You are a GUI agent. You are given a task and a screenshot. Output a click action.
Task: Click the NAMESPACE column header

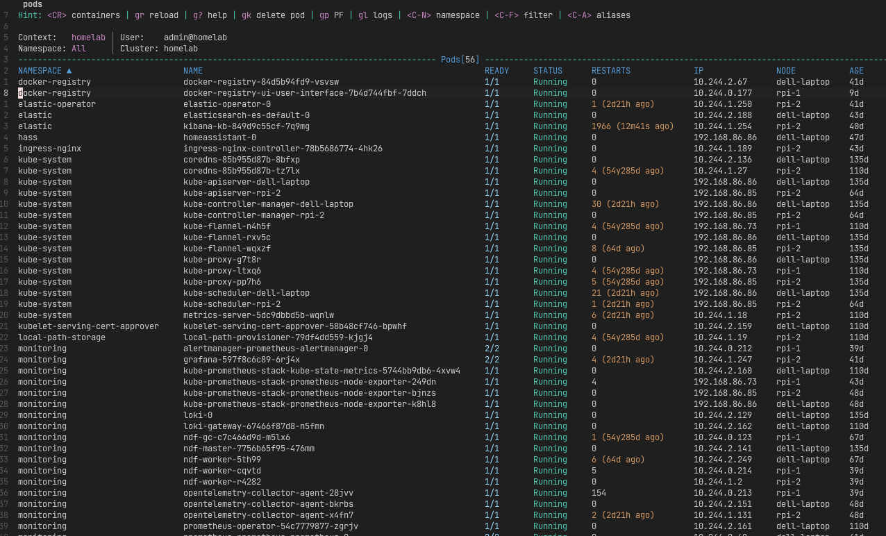pos(40,71)
